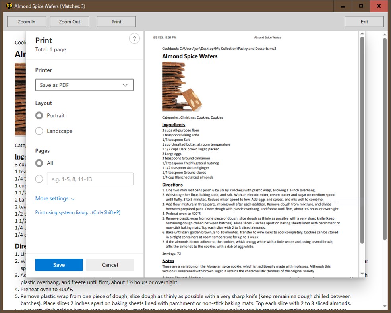Image resolution: width=391 pixels, height=313 pixels.
Task: Click the page range input field
Action: pos(90,179)
